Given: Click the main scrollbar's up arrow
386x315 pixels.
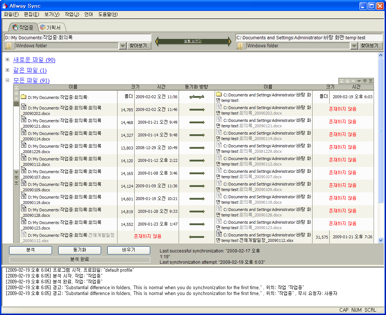Looking at the screenshot, I should coord(381,55).
